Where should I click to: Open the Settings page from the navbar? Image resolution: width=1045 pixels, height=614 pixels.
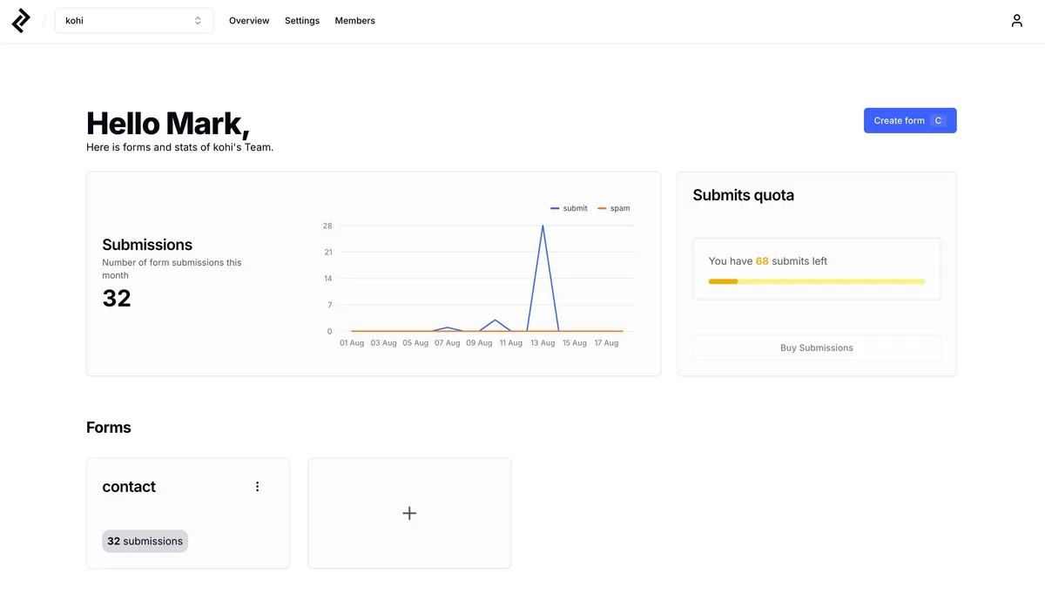[301, 20]
